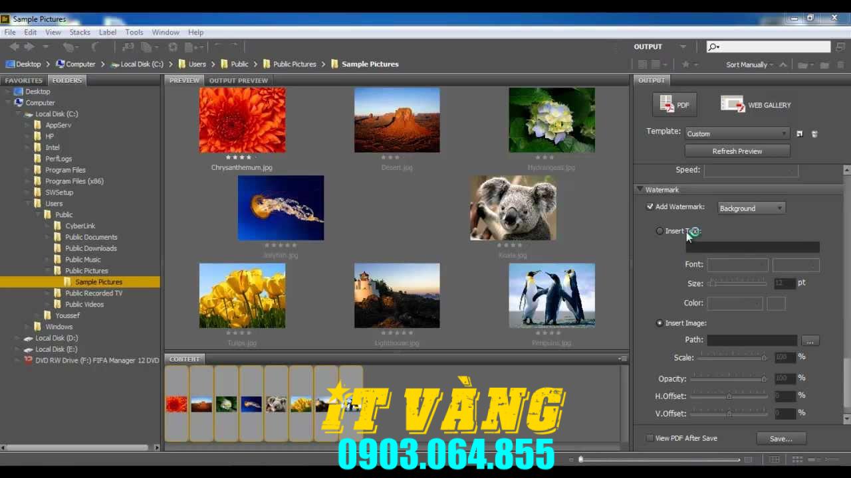Select the PDF output icon

[x=675, y=104]
